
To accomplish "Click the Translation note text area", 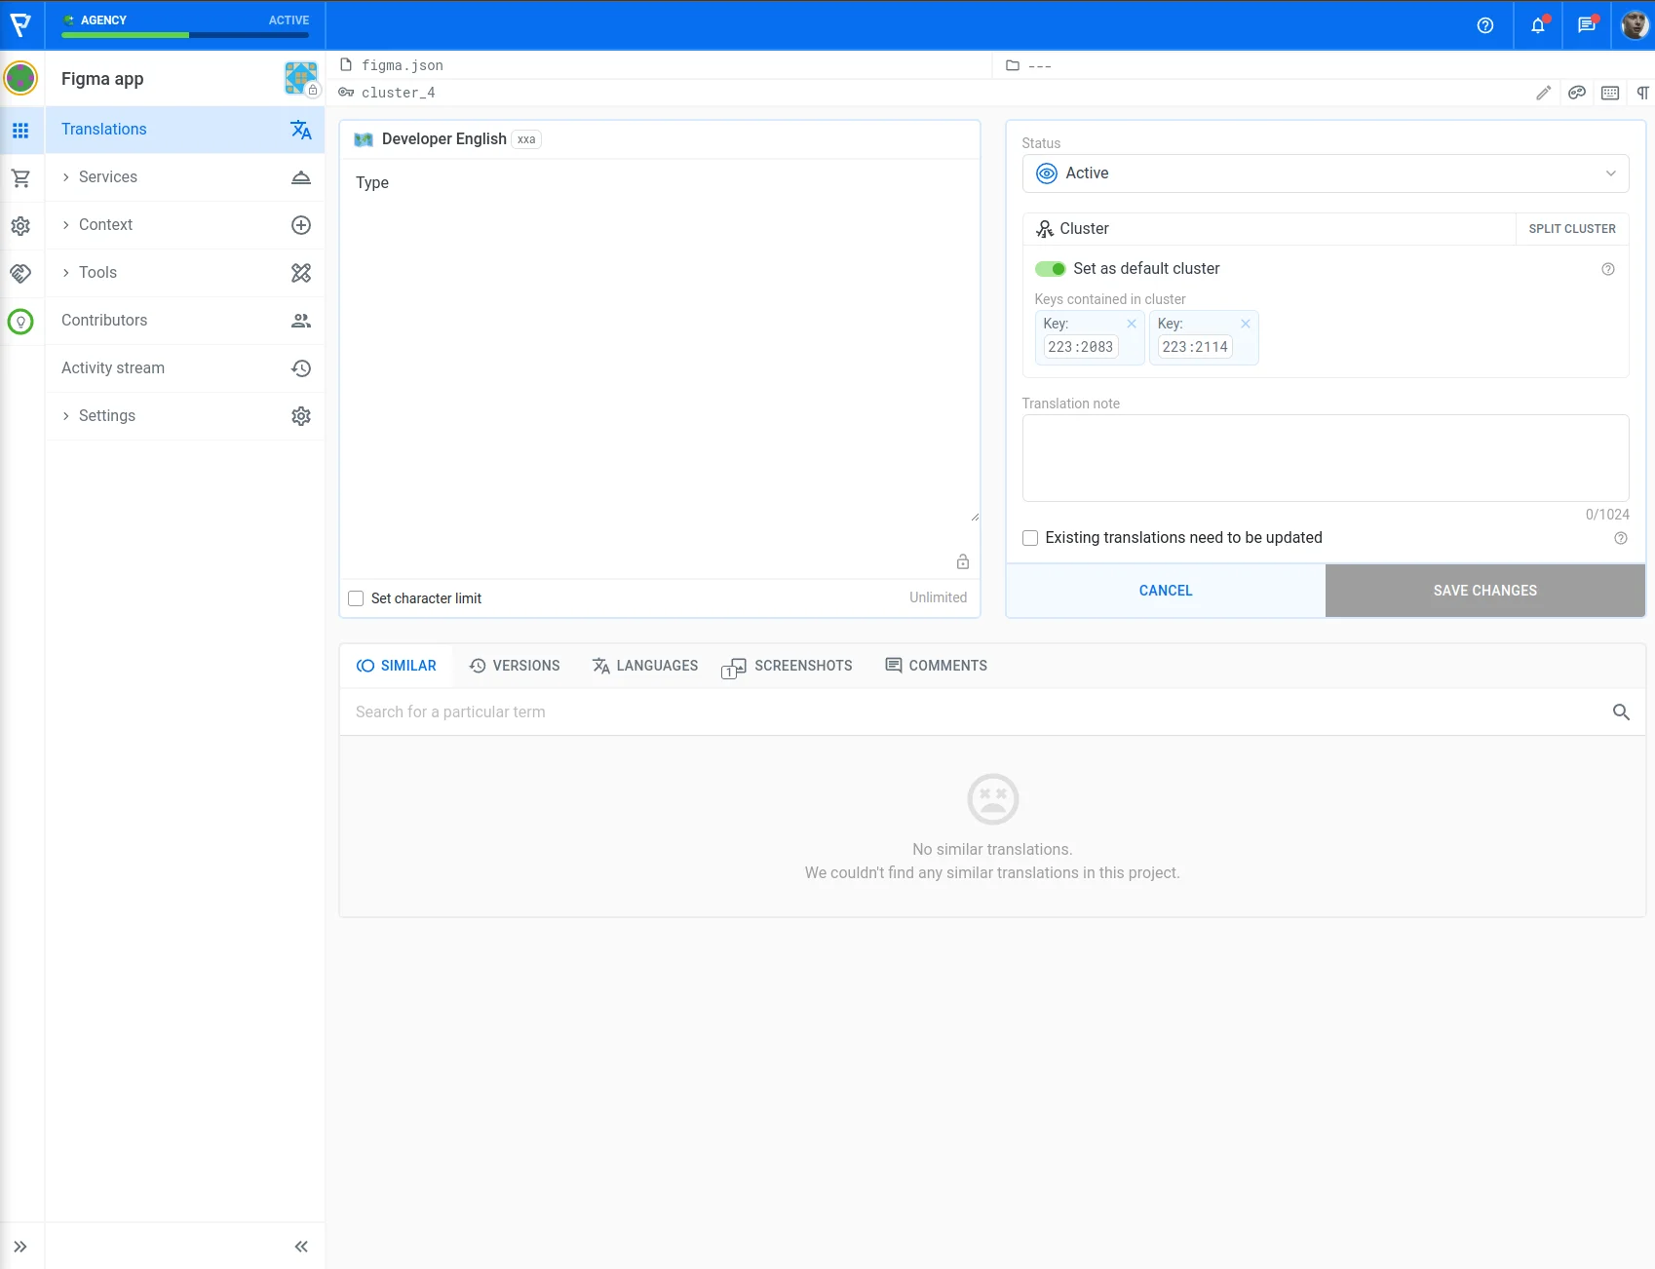I will pyautogui.click(x=1325, y=458).
